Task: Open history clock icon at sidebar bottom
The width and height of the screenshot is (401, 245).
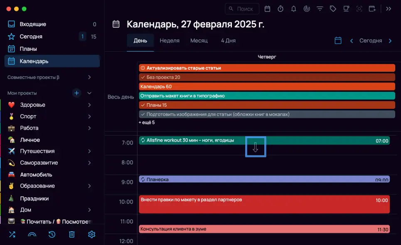Action: [x=52, y=235]
